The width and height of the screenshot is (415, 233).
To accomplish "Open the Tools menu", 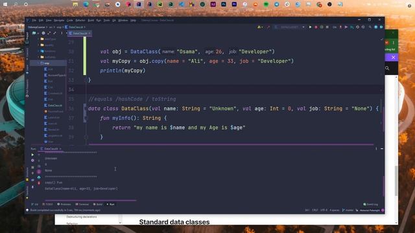I will coord(106,20).
